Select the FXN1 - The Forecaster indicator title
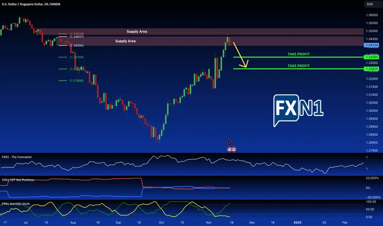 pos(17,157)
